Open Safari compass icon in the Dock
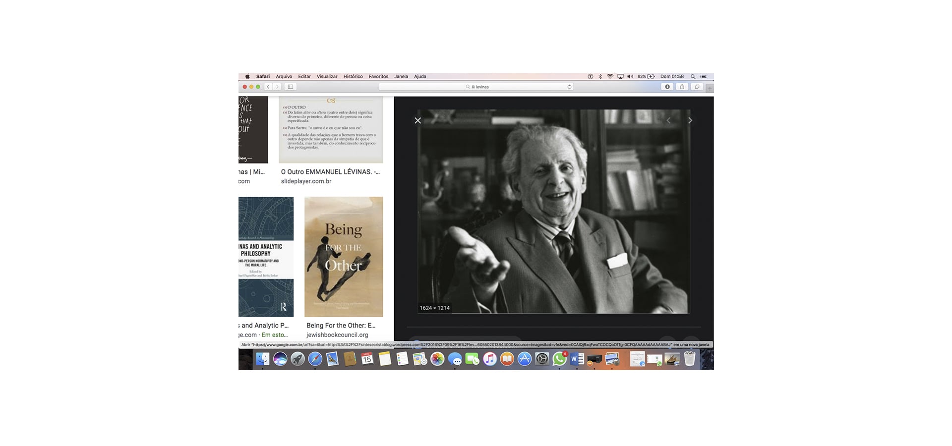This screenshot has height=446, width=952. click(x=315, y=359)
